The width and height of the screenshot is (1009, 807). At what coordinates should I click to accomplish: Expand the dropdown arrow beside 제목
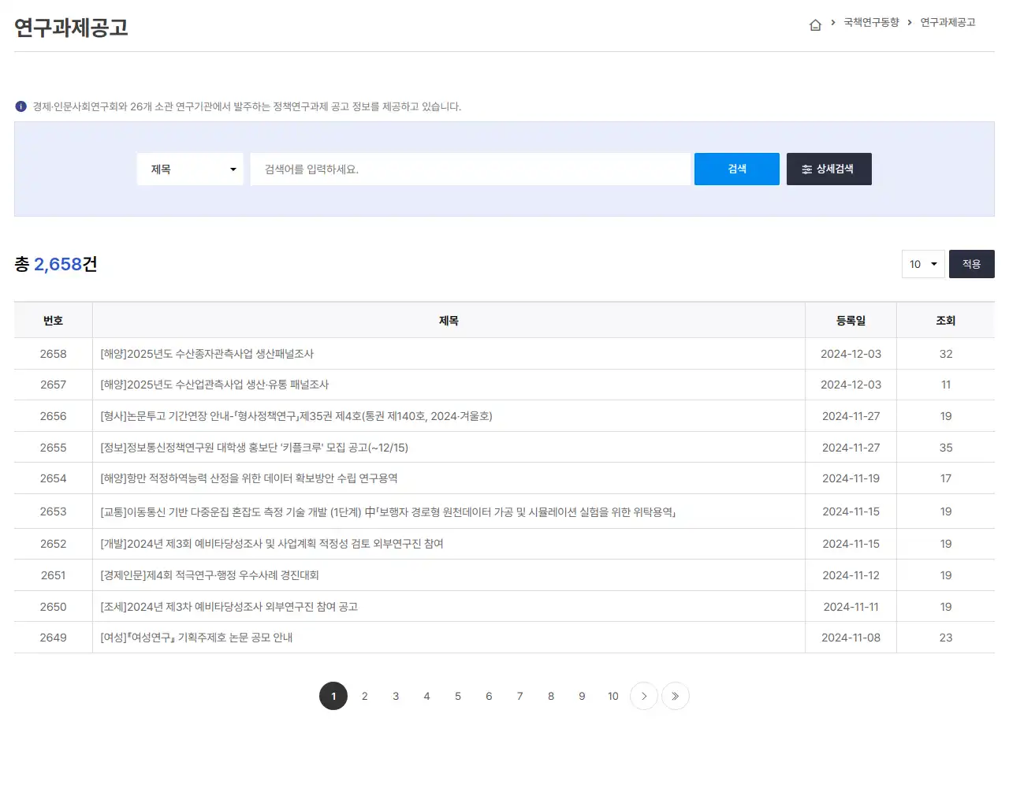coord(233,169)
